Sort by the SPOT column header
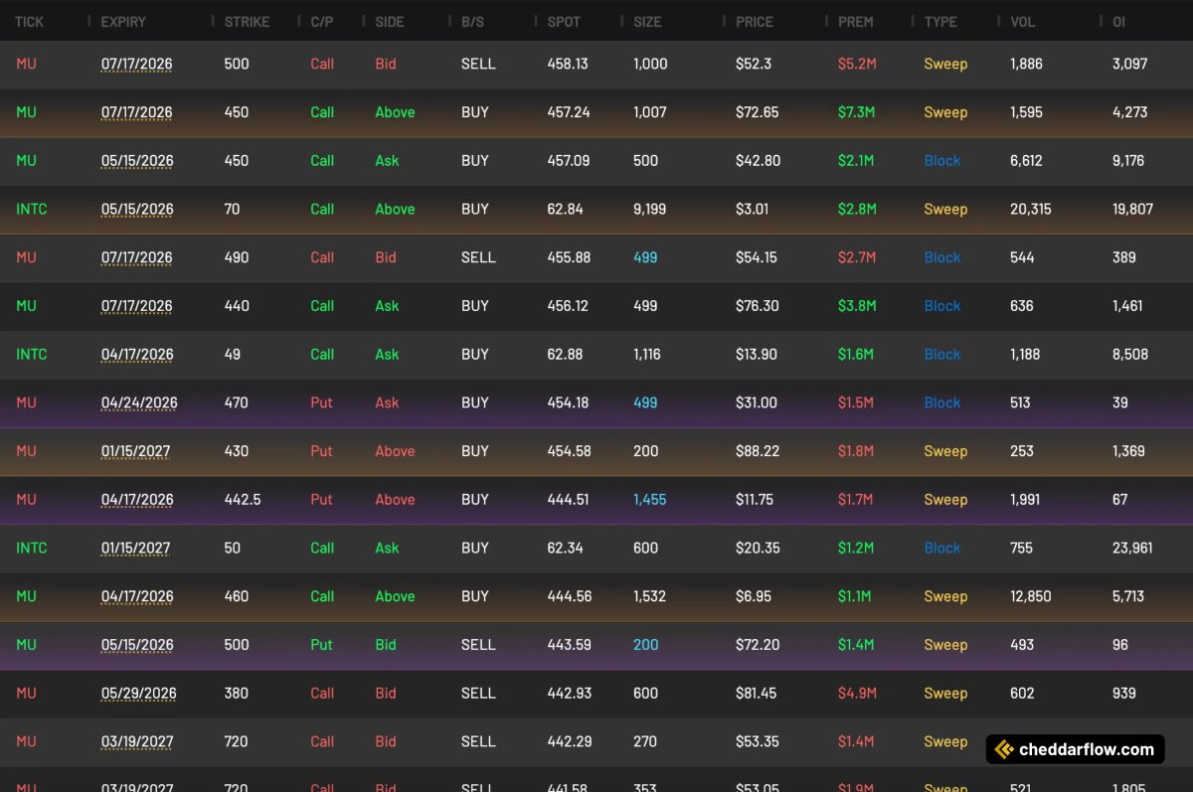Viewport: 1193px width, 792px height. pyautogui.click(x=564, y=22)
